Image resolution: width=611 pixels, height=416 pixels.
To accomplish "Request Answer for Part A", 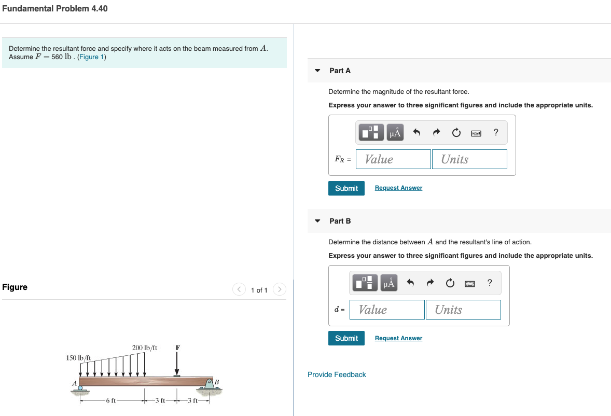I will [x=398, y=188].
